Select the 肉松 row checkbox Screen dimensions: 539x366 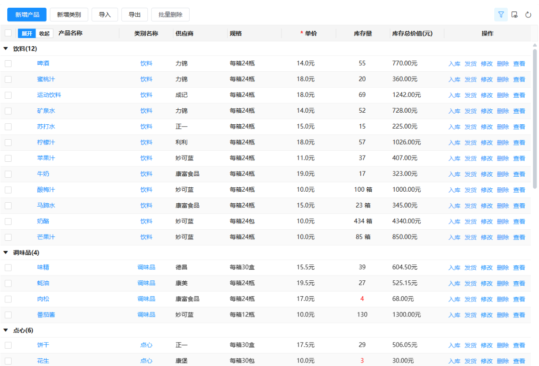coord(8,299)
